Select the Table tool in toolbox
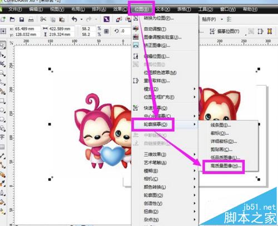The height and width of the screenshot is (226, 278). click(2, 147)
